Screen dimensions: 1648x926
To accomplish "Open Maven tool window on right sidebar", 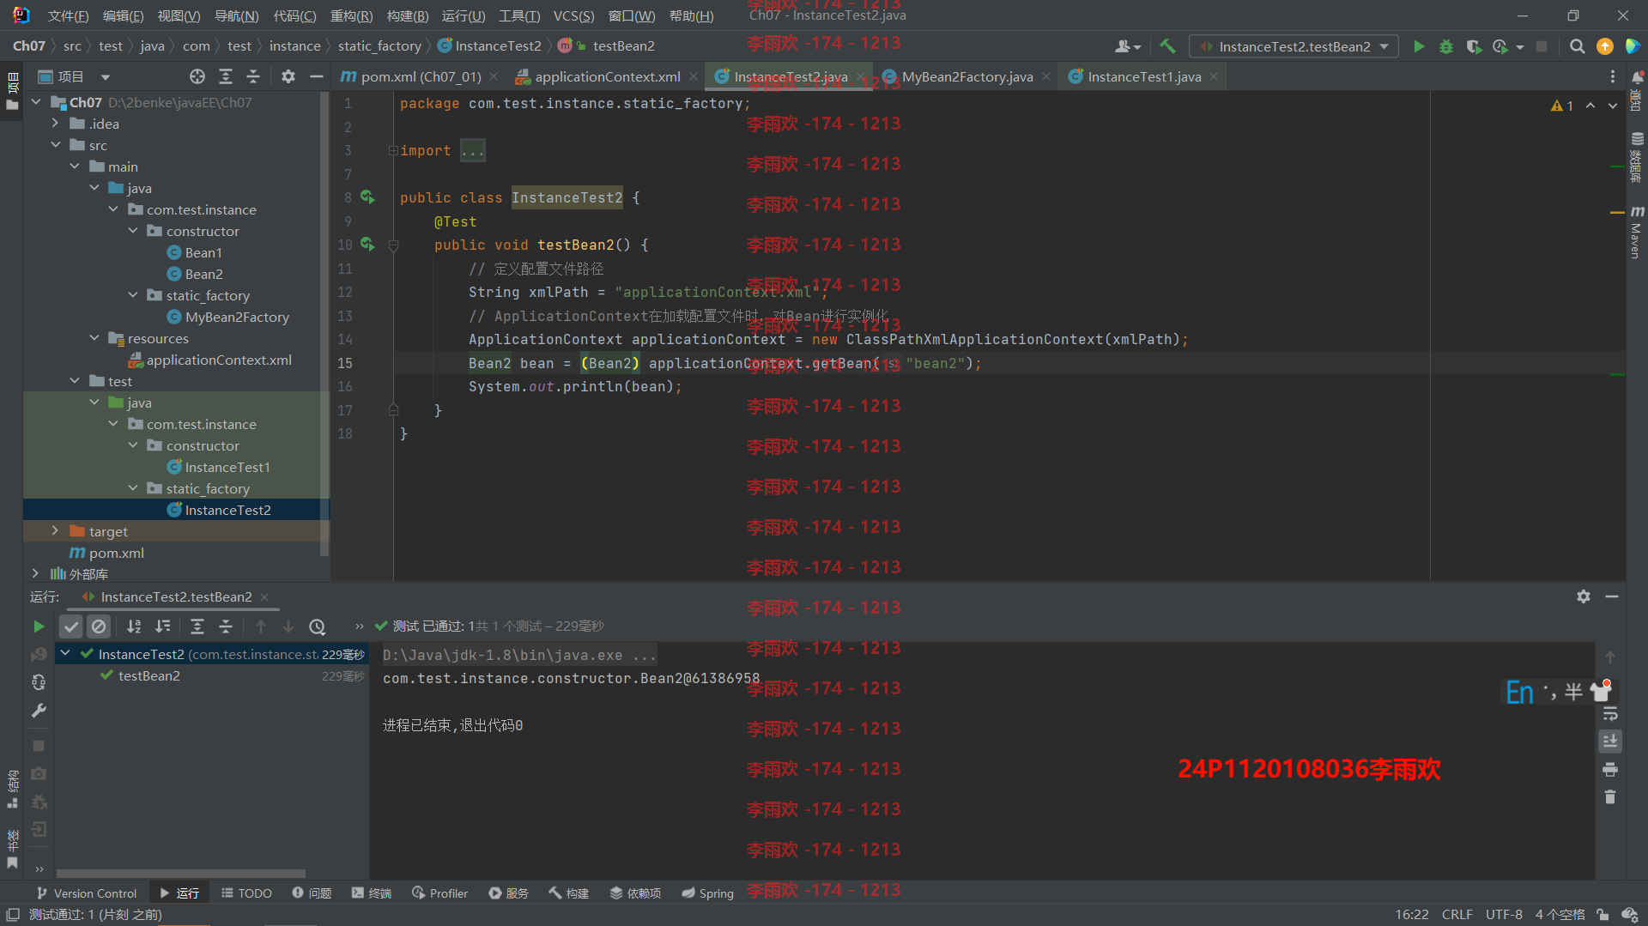I will [x=1637, y=232].
